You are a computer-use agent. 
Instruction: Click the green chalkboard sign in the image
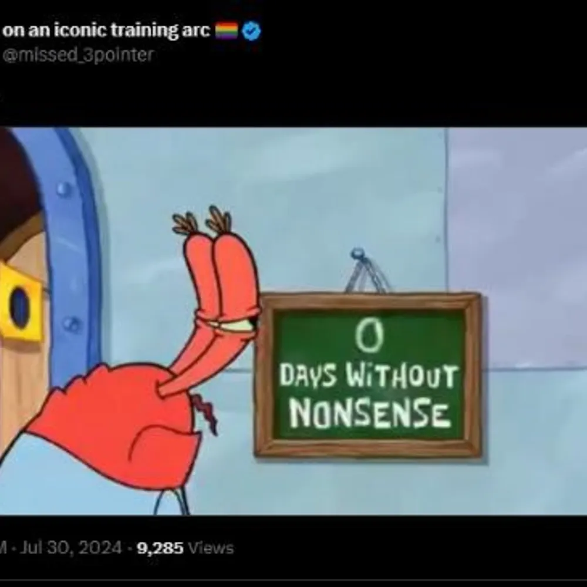tap(369, 375)
